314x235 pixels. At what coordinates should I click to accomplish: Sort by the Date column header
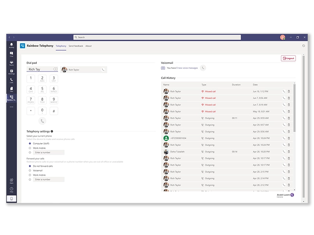pos(255,84)
